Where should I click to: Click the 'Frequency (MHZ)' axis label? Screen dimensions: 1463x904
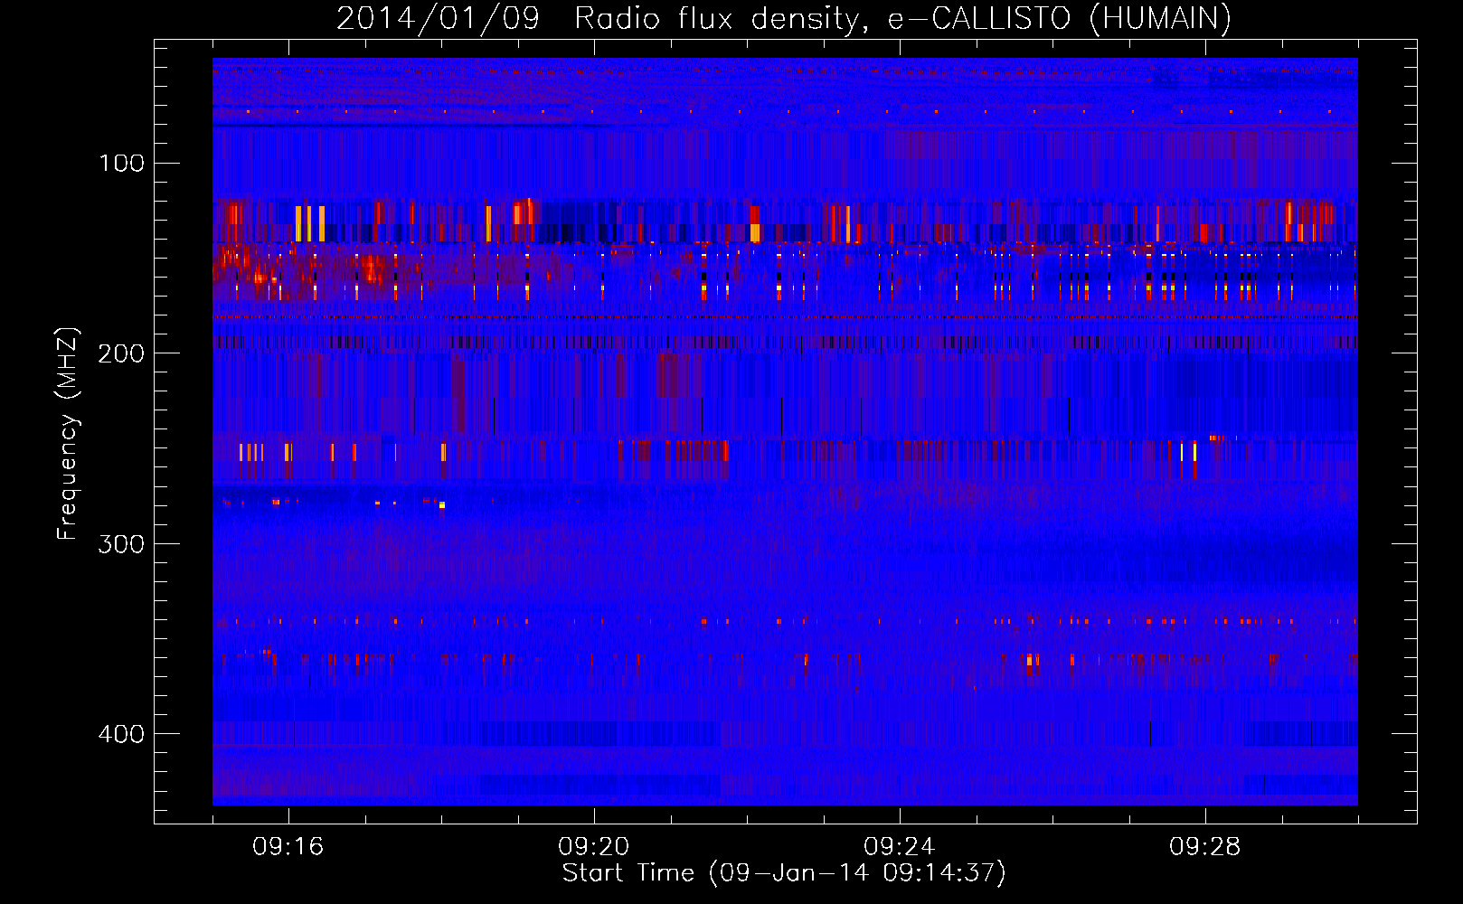point(68,434)
